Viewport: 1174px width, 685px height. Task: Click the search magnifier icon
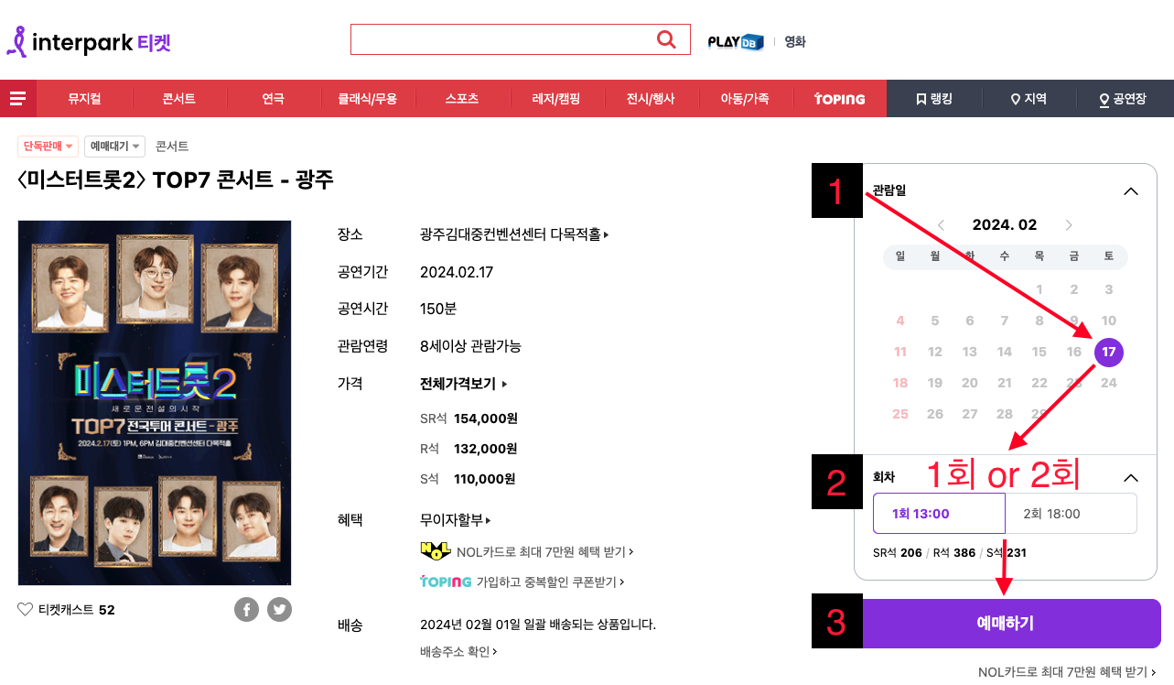pyautogui.click(x=666, y=38)
